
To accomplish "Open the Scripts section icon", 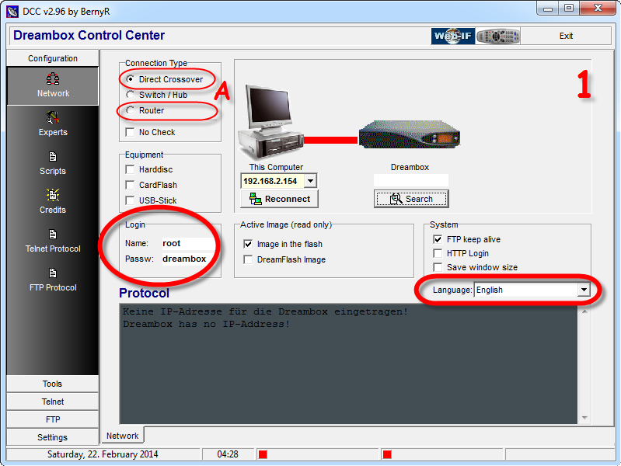I will [53, 156].
